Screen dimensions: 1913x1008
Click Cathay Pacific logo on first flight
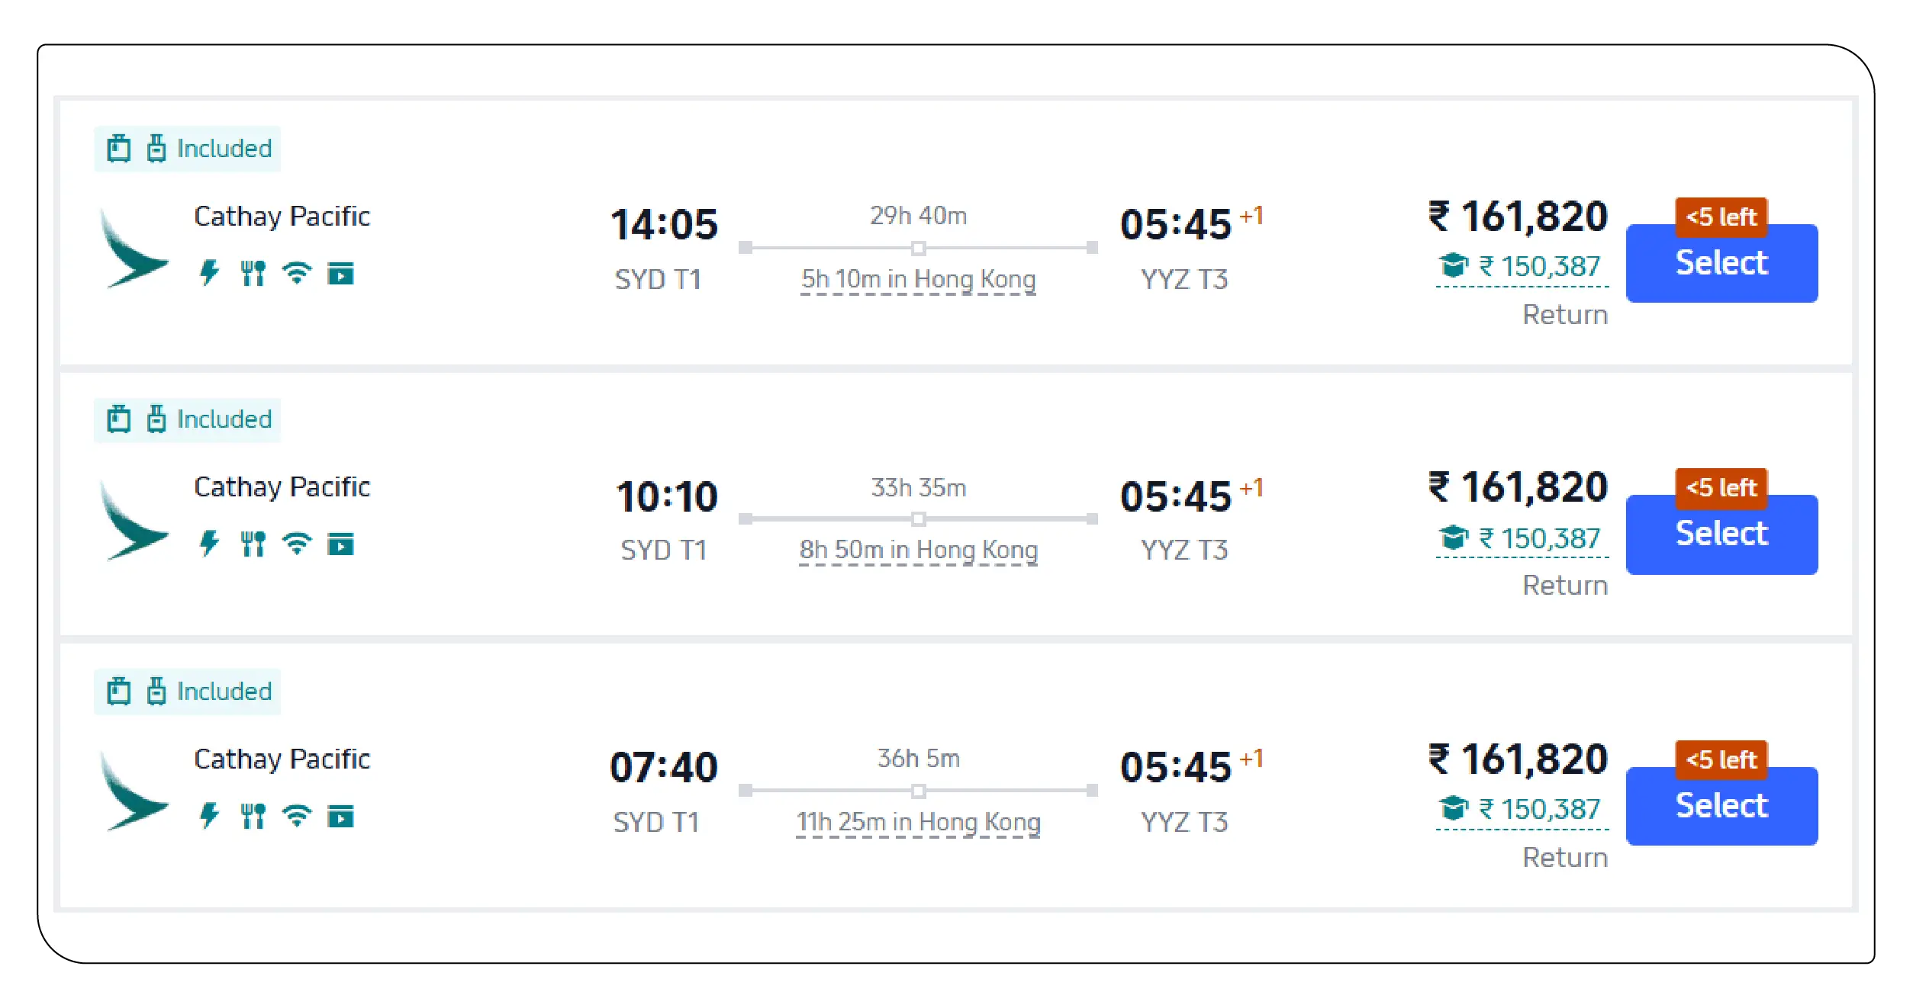coord(134,249)
